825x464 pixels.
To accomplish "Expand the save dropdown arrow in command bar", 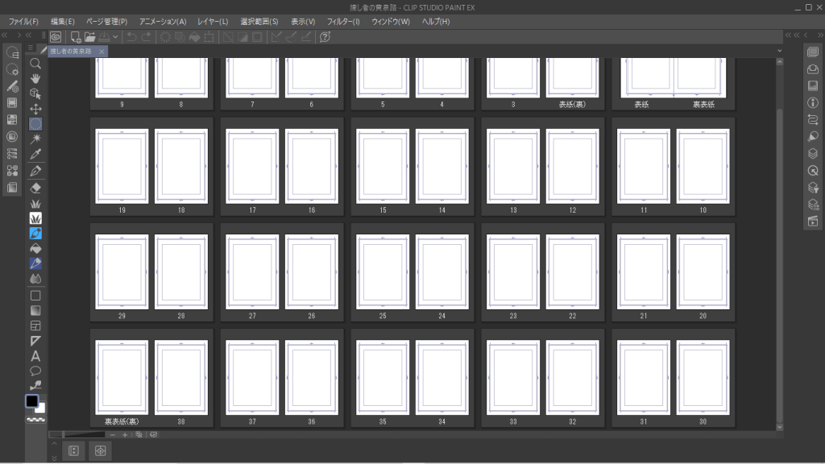I will 116,37.
